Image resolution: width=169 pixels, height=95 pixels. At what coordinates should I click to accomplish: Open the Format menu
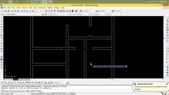[x=24, y=8]
